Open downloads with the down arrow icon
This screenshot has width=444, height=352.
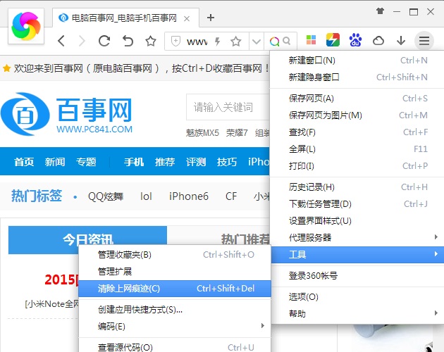401,41
